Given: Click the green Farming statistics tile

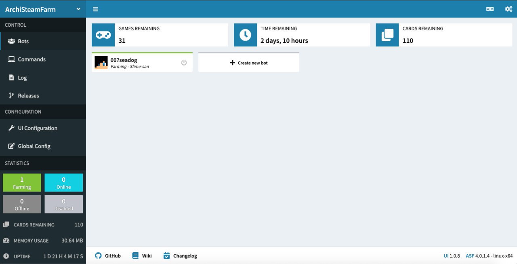Looking at the screenshot, I should click(x=22, y=183).
